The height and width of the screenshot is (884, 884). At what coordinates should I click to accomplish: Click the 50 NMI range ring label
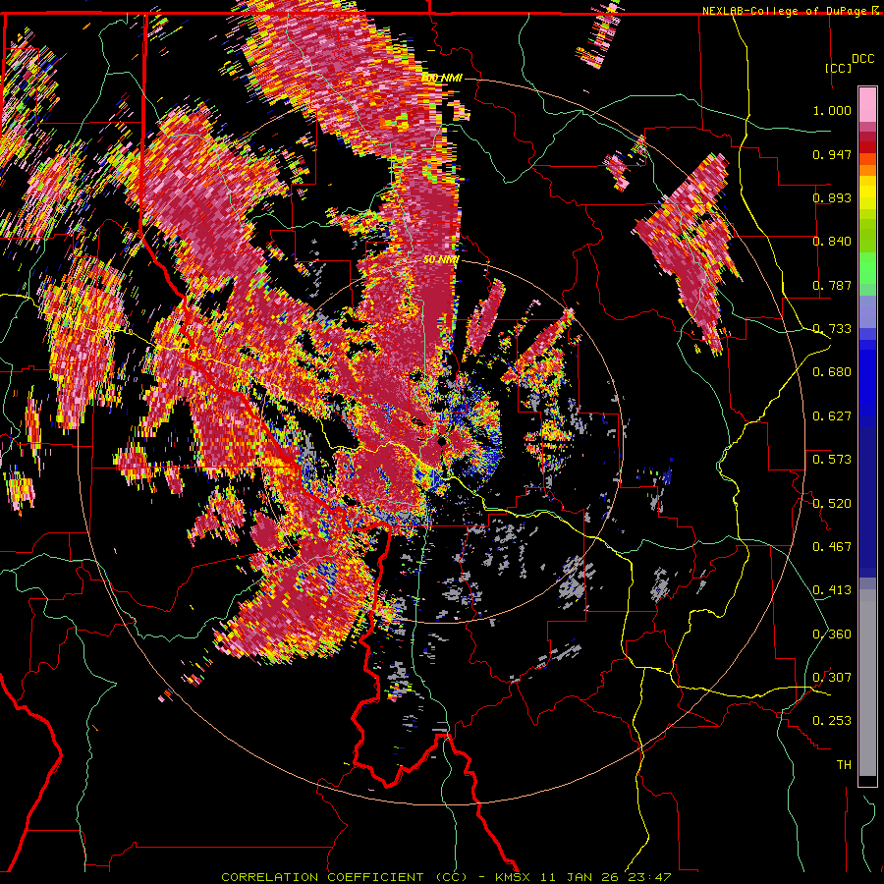tap(441, 260)
